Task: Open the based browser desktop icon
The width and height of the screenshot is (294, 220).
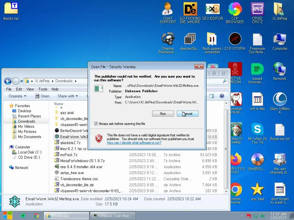Action: [257, 73]
